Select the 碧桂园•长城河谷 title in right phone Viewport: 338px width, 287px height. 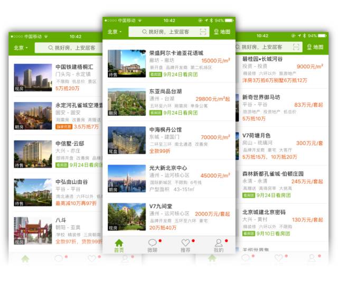[x=262, y=59]
